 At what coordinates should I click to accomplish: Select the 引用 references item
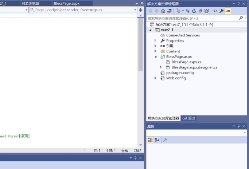pyautogui.click(x=170, y=46)
